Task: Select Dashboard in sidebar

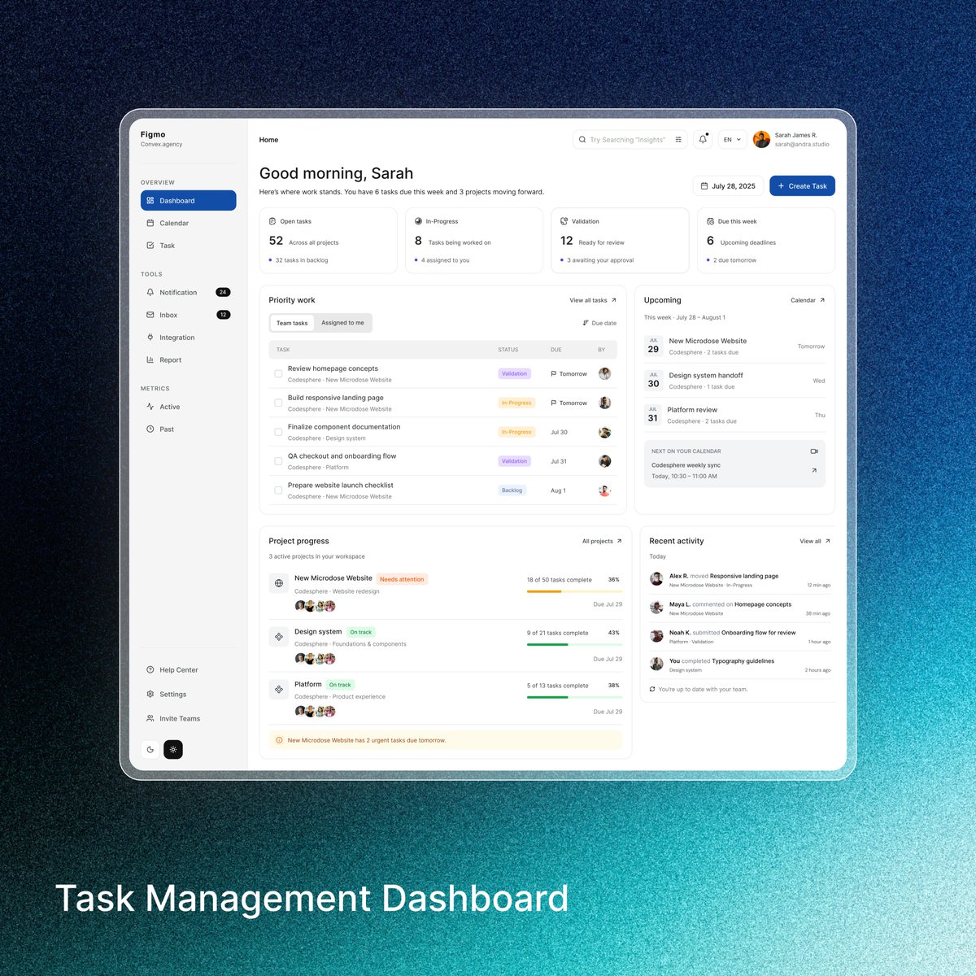Action: point(188,200)
